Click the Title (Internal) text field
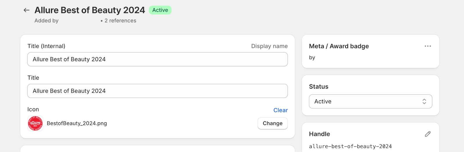This screenshot has width=464, height=152. pyautogui.click(x=157, y=59)
